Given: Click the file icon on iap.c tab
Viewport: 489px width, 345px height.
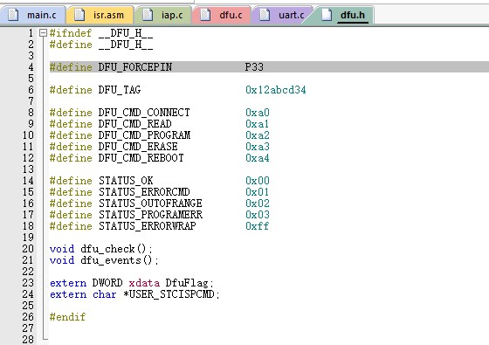Looking at the screenshot, I should coord(148,15).
